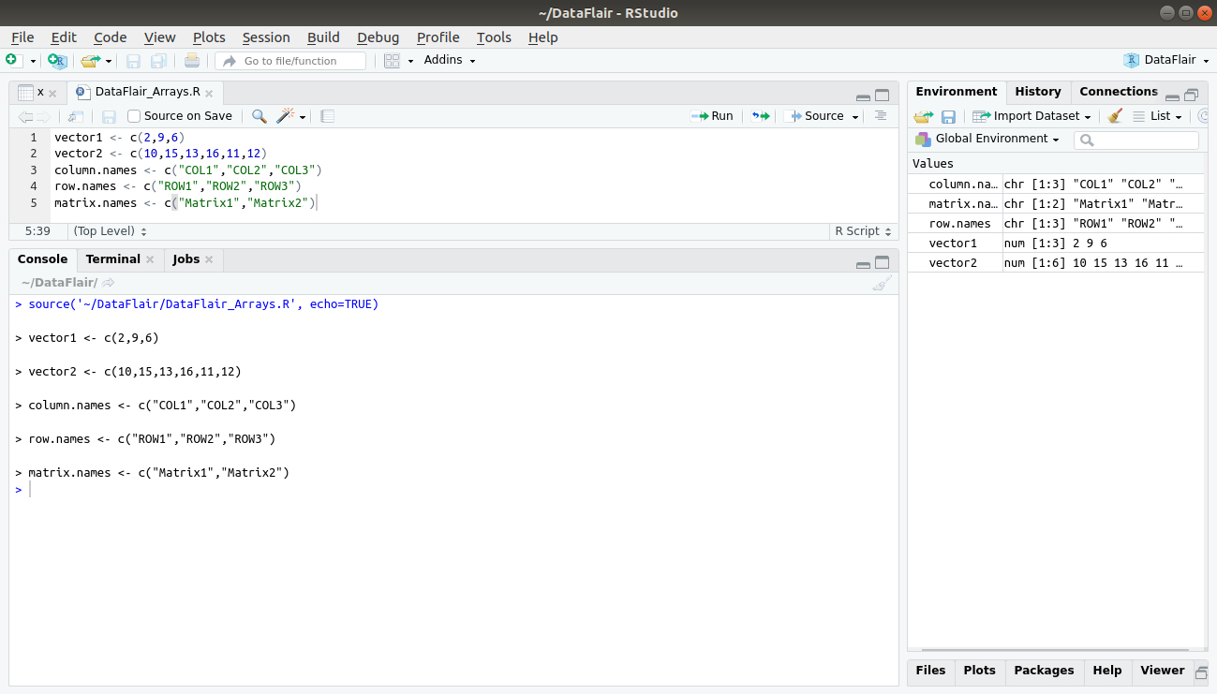This screenshot has width=1217, height=694.
Task: View the console working directory arrow
Action: click(109, 283)
